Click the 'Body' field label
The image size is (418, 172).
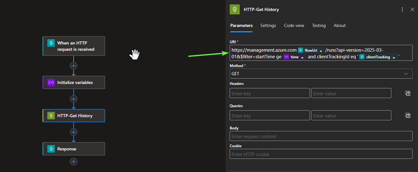point(234,128)
